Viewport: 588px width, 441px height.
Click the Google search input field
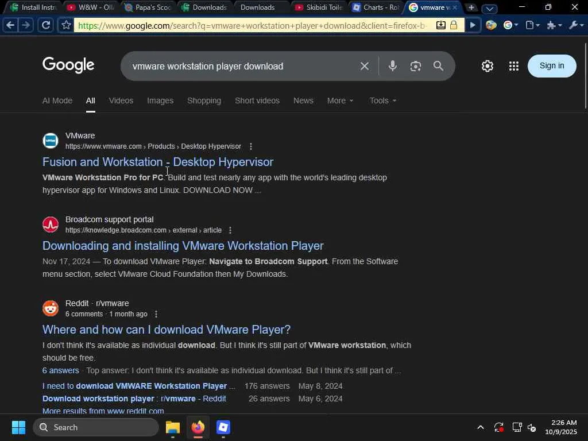[x=240, y=66]
